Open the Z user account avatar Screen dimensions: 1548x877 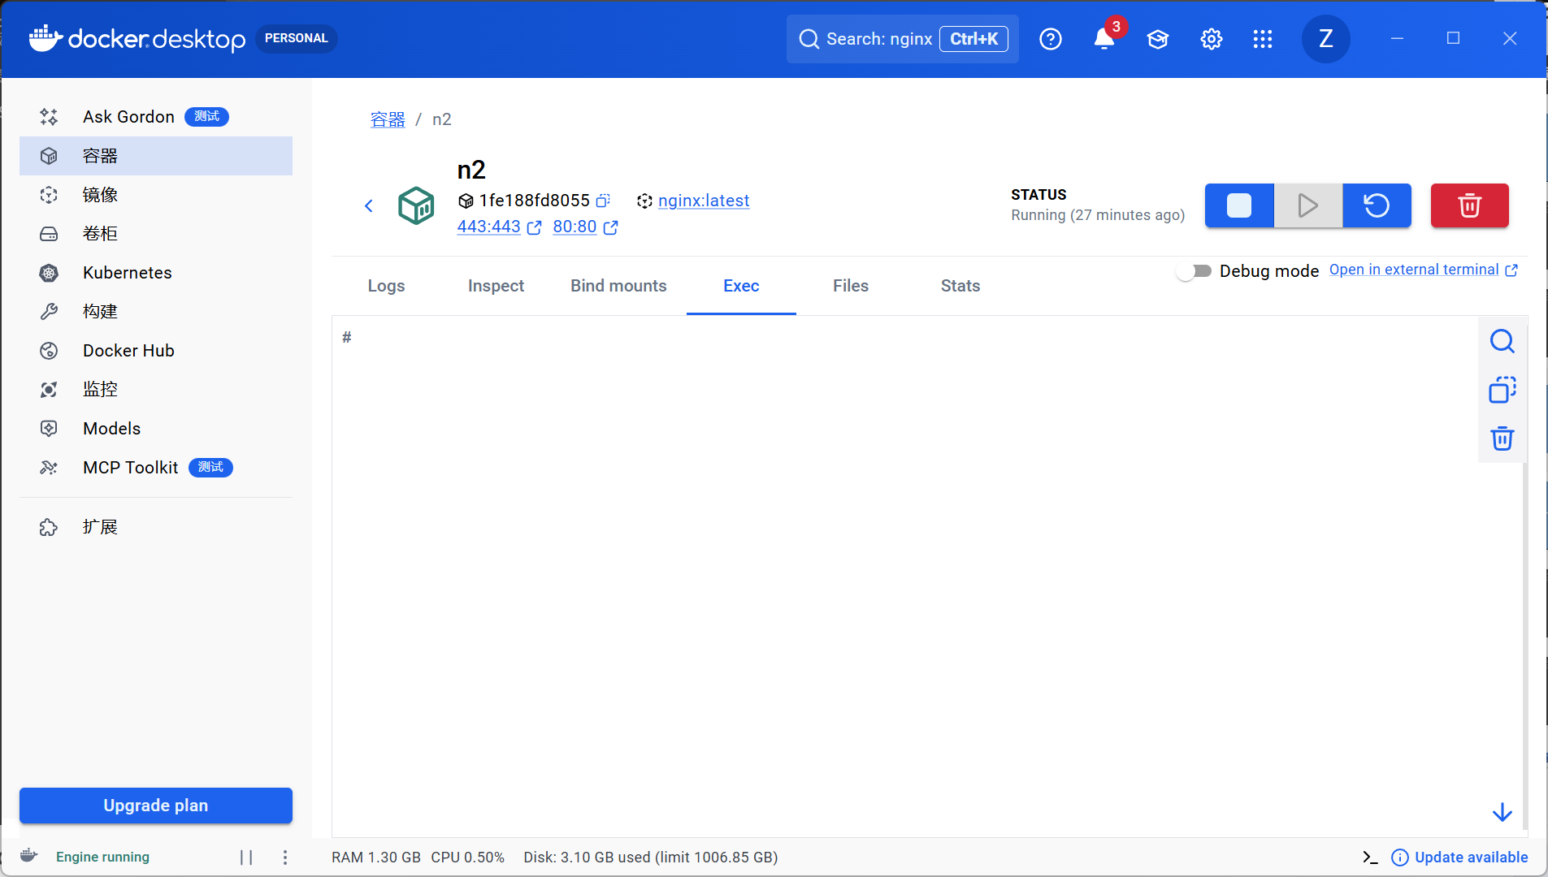coord(1326,39)
